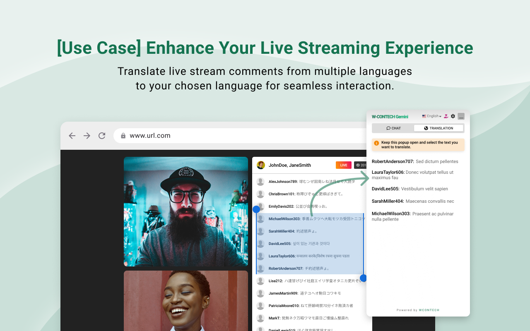Select the RobertAnderson707 translated message in popup
Image resolution: width=530 pixels, height=331 pixels.
pyautogui.click(x=415, y=161)
